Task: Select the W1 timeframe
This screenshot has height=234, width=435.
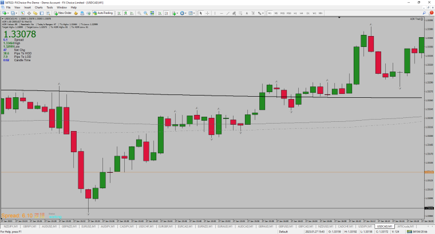Action: (314, 13)
